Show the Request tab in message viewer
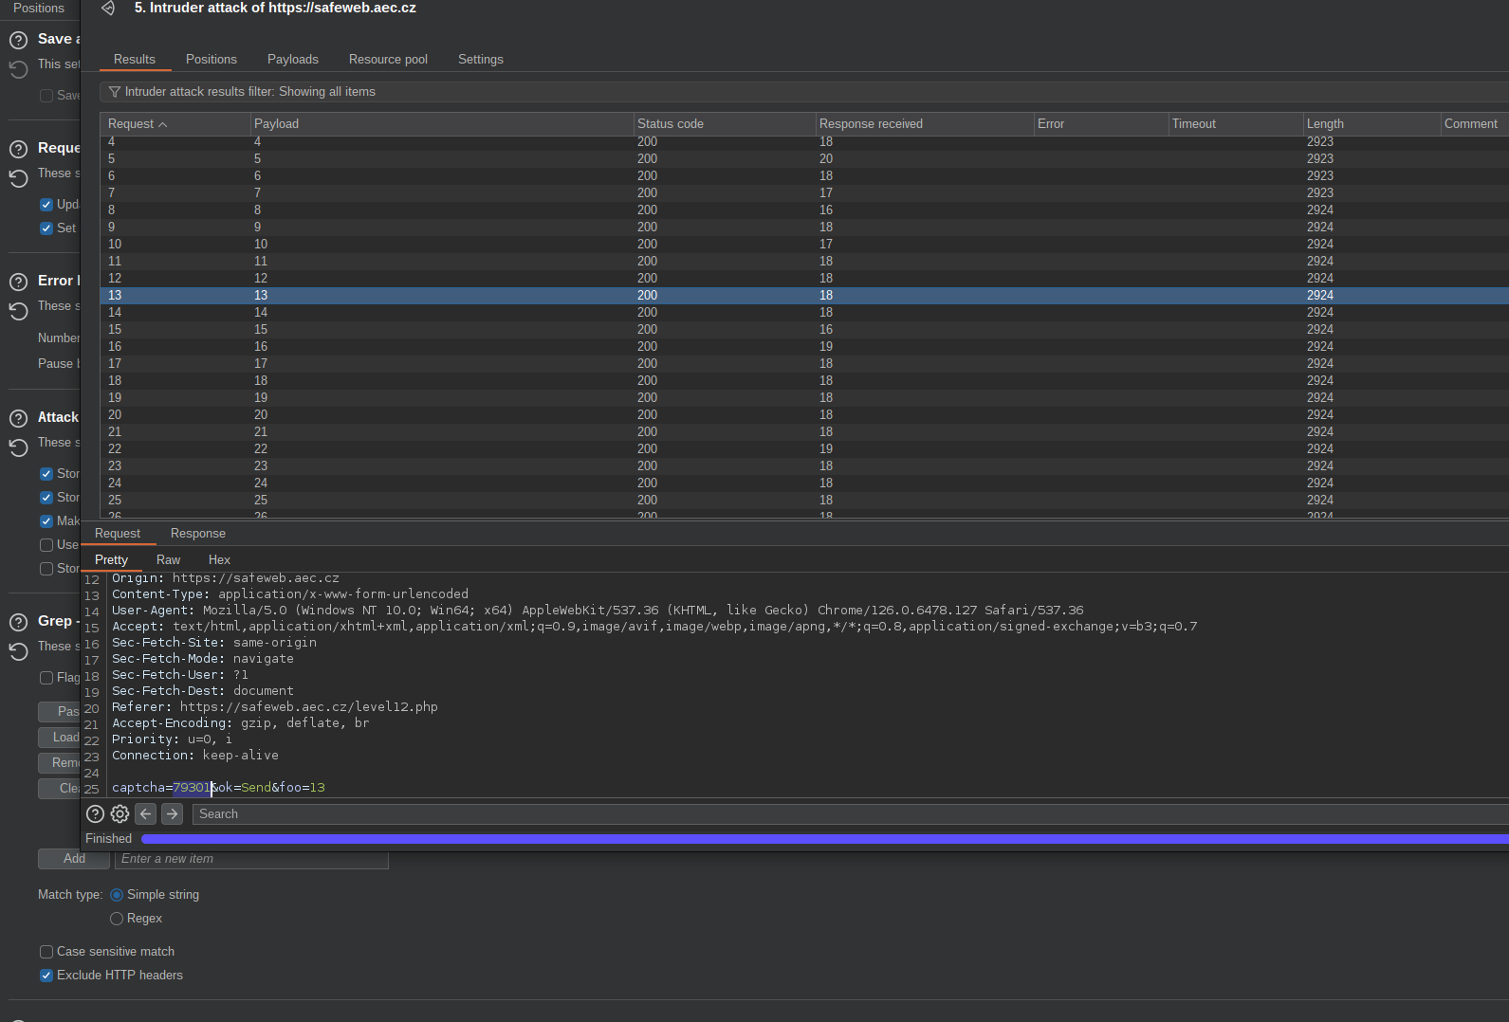The image size is (1509, 1022). (x=118, y=534)
